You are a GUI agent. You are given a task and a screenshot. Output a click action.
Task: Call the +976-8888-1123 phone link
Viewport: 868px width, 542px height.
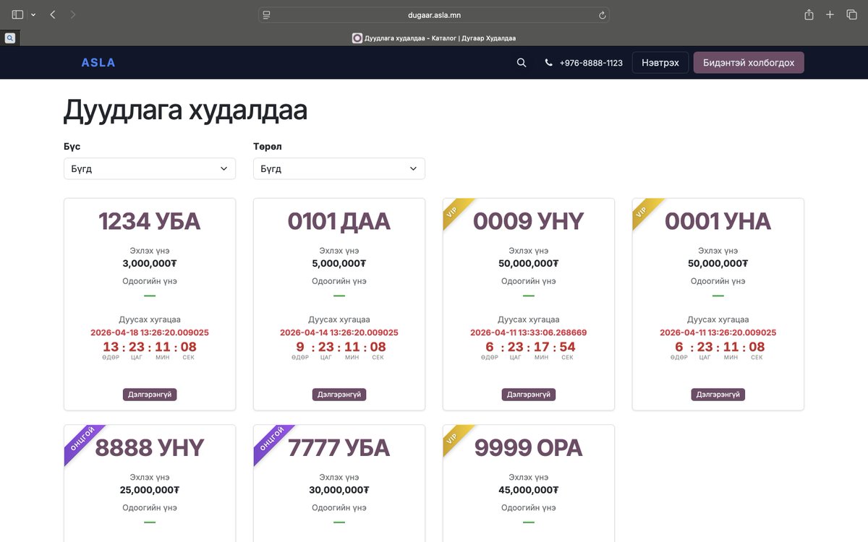(591, 63)
